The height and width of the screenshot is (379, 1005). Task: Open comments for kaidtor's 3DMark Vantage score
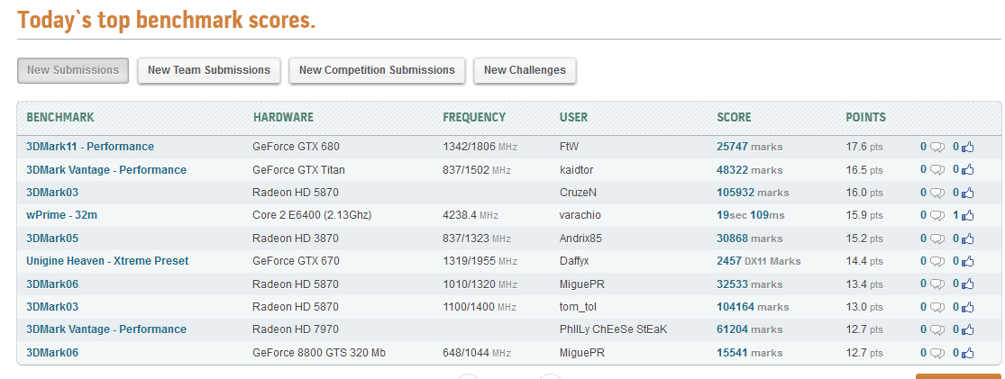pos(937,170)
